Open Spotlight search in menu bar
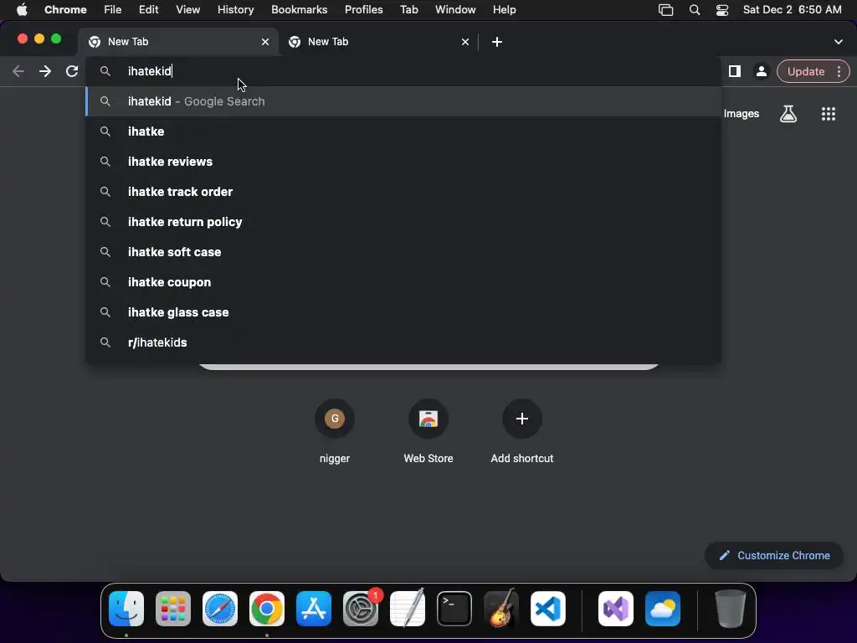Image resolution: width=857 pixels, height=643 pixels. point(694,10)
